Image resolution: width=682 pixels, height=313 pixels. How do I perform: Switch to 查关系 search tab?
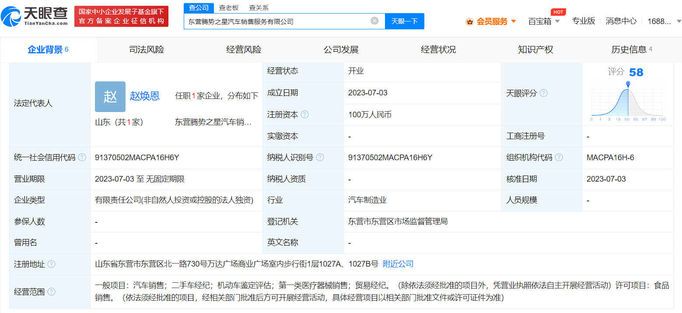259,8
